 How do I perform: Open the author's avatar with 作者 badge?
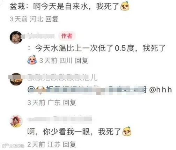[x=16, y=37]
